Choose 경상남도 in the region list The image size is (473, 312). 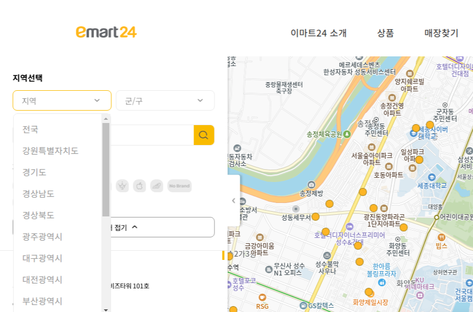(38, 193)
